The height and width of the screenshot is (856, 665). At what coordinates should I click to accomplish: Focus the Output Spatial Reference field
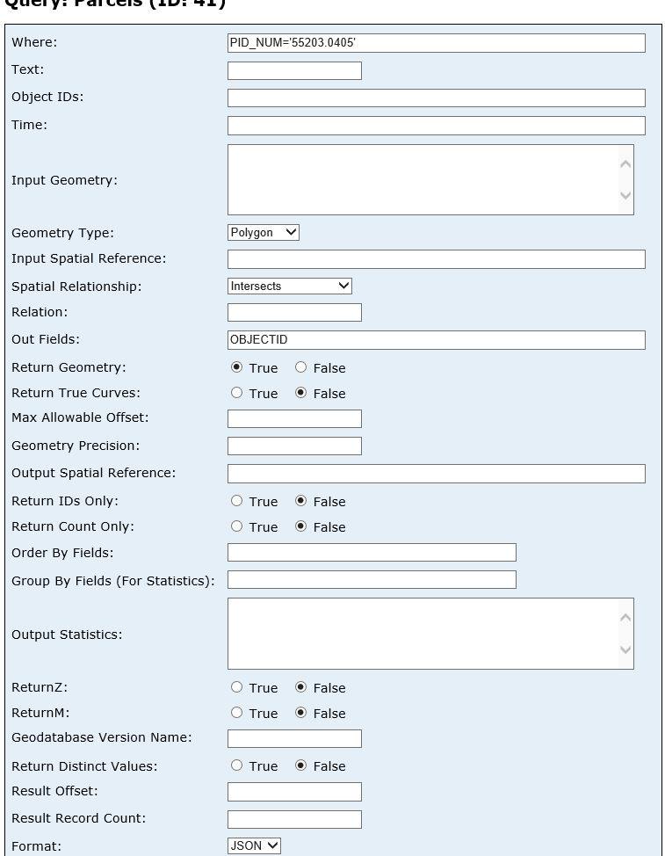click(437, 474)
